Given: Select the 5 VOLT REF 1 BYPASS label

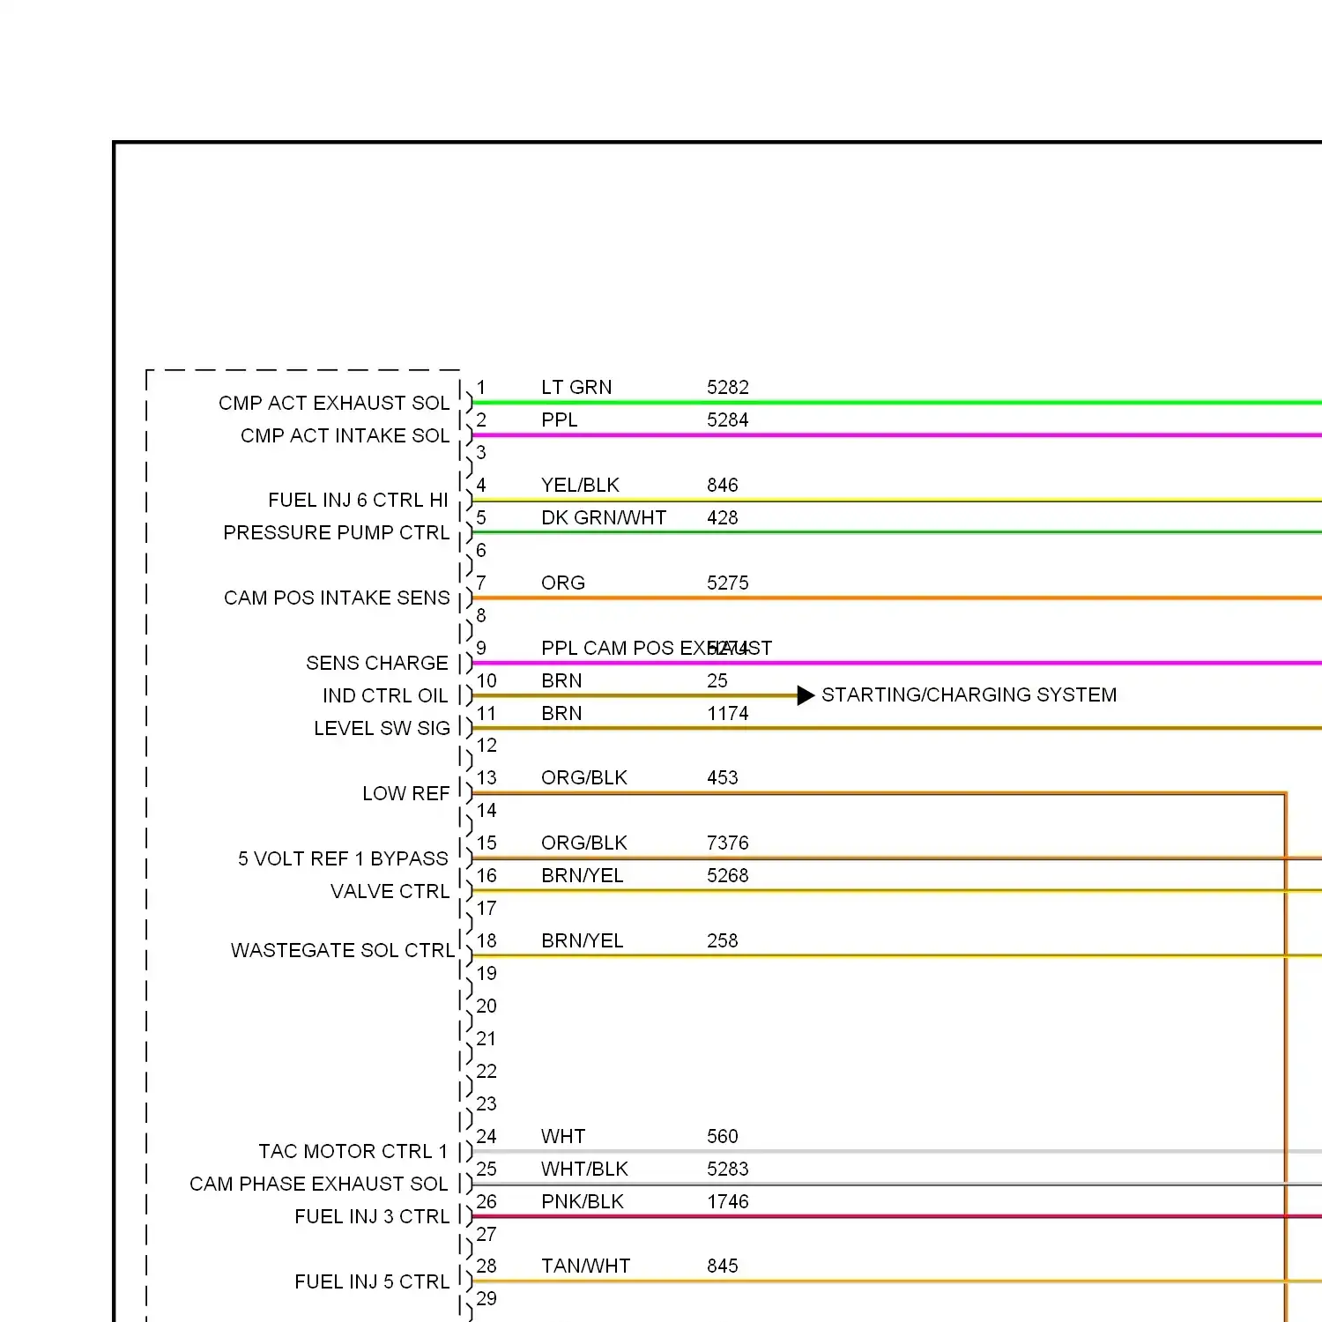Looking at the screenshot, I should click(343, 859).
